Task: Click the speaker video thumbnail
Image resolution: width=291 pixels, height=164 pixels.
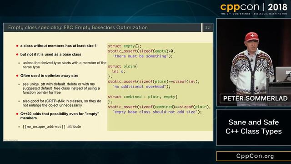Action: (x=254, y=62)
